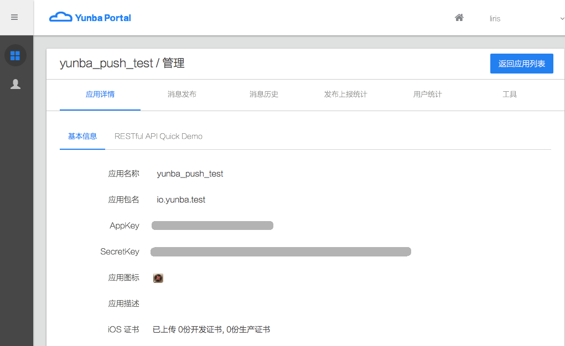The width and height of the screenshot is (565, 346).
Task: Click the app name value yunba_push_test
Action: tap(190, 174)
